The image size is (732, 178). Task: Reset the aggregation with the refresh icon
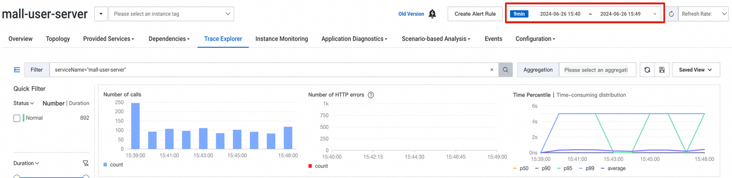(647, 70)
